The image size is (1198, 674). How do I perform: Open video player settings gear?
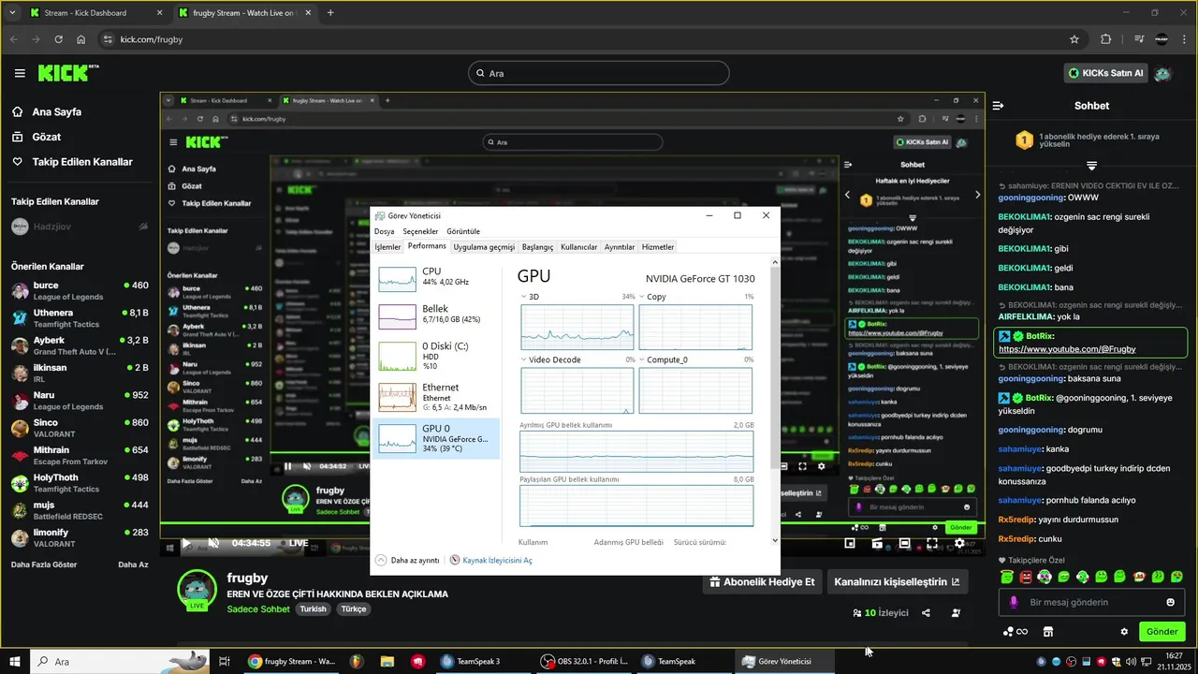(959, 543)
